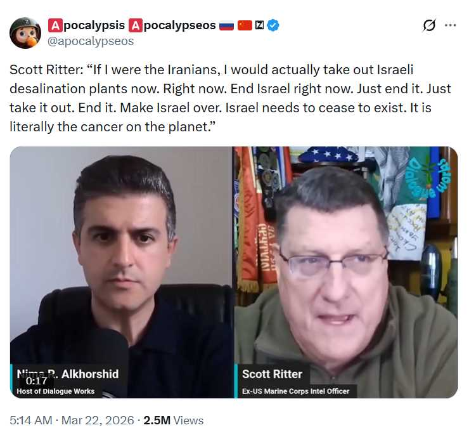The width and height of the screenshot is (469, 437).
Task: View the 2.5M Views count
Action: pyautogui.click(x=174, y=421)
